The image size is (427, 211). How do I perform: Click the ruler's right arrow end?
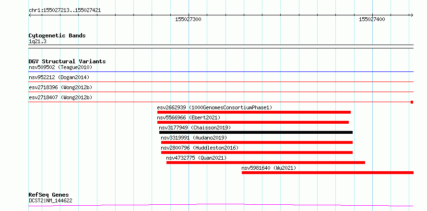coord(412,15)
